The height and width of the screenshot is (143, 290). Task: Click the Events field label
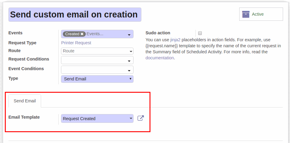(15, 33)
